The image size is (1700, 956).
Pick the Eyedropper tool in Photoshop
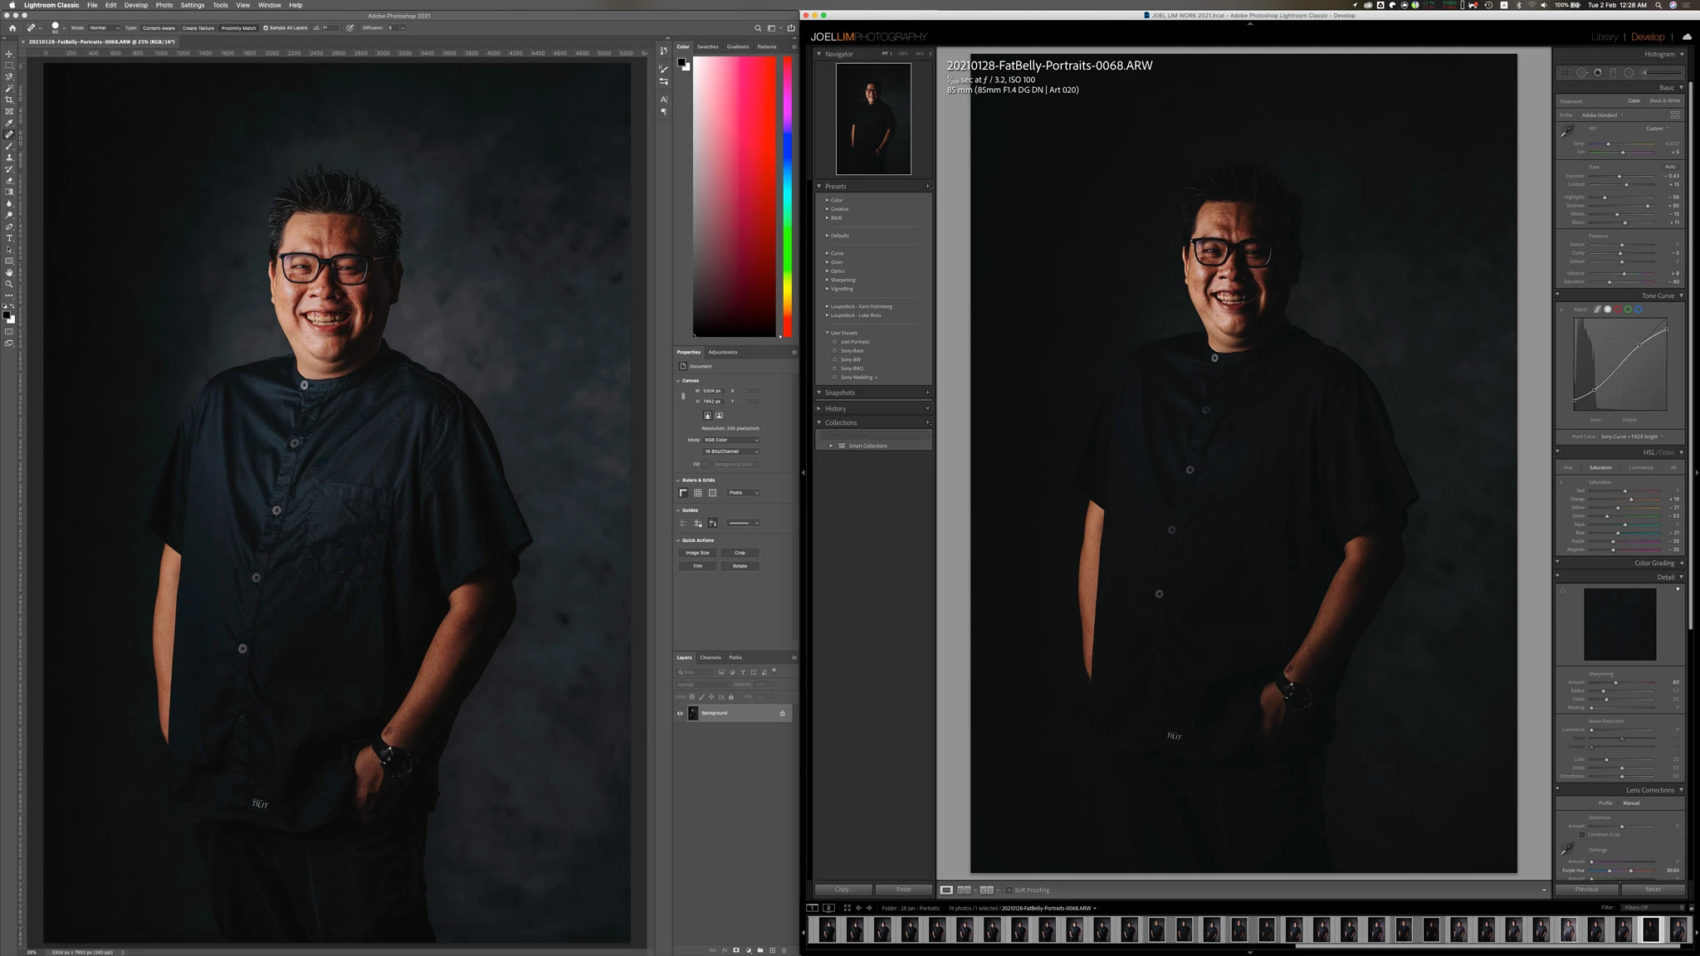coord(9,123)
